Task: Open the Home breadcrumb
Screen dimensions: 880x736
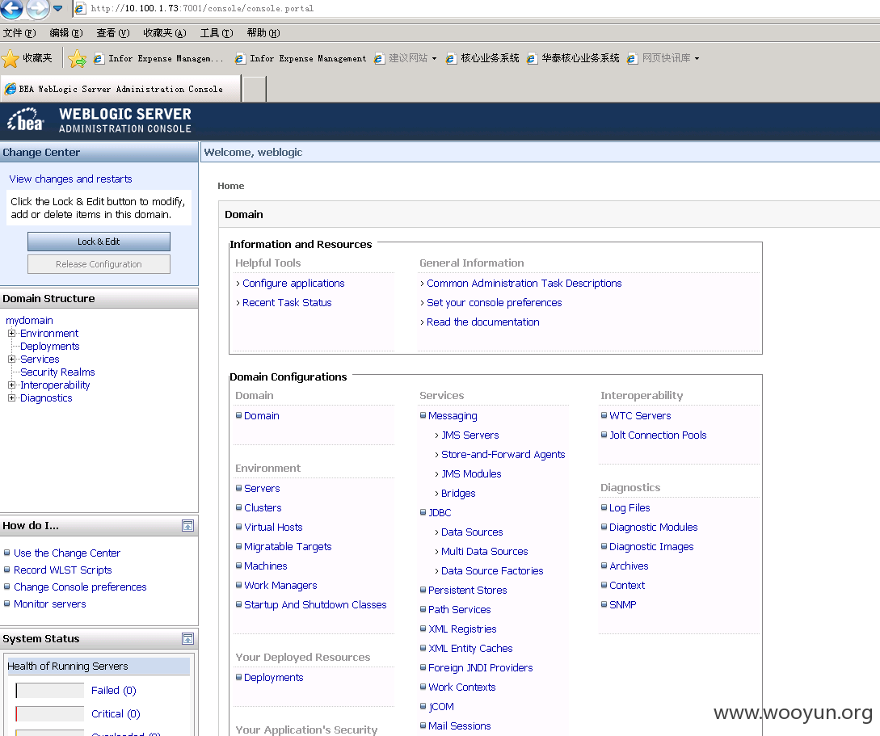Action: [x=230, y=186]
